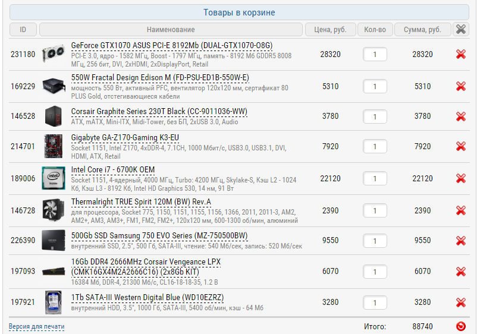Delete 1Tb Western Digital Blue HDD row
477x334 pixels.
pyautogui.click(x=461, y=303)
